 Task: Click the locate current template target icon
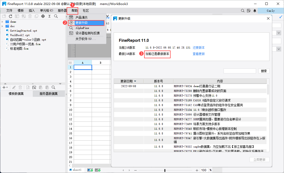pos(43,16)
